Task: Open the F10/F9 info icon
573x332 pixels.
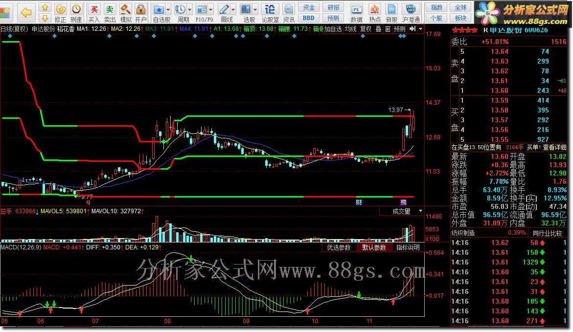Action: click(x=202, y=13)
